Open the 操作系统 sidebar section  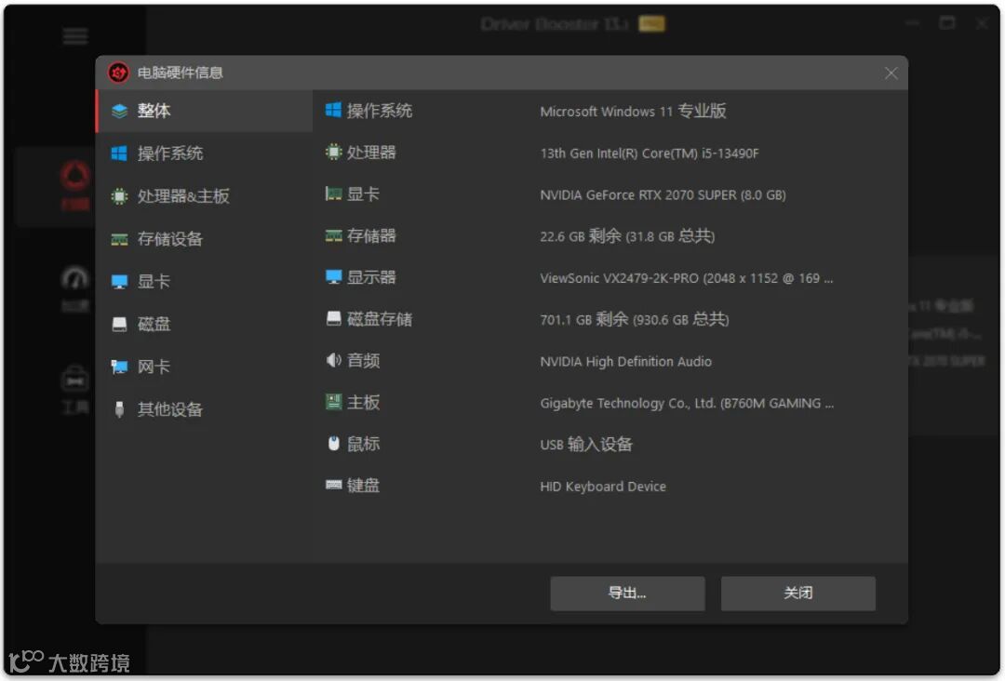(204, 154)
